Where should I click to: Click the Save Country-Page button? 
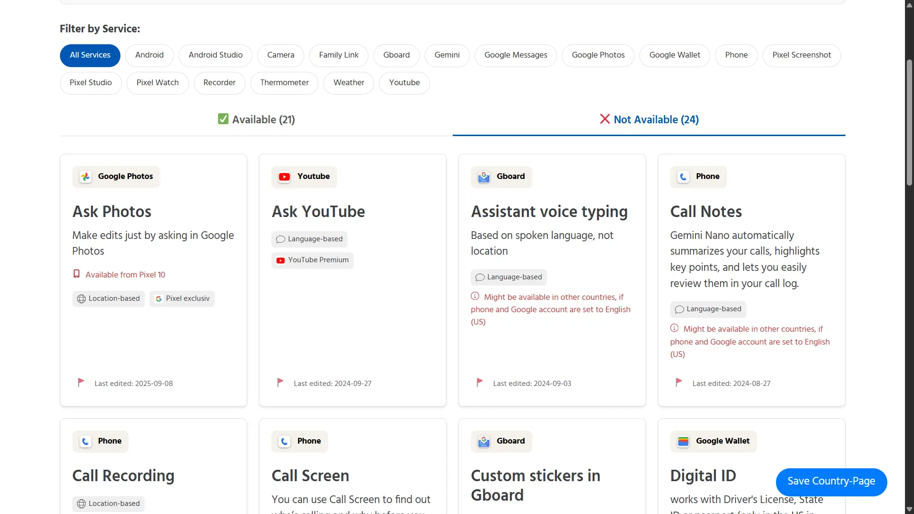831,482
